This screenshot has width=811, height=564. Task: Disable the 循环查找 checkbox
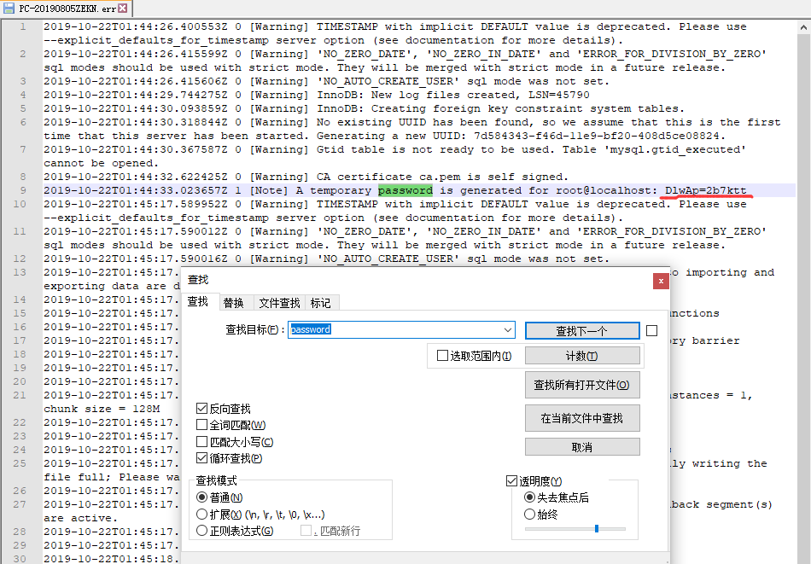click(x=202, y=458)
